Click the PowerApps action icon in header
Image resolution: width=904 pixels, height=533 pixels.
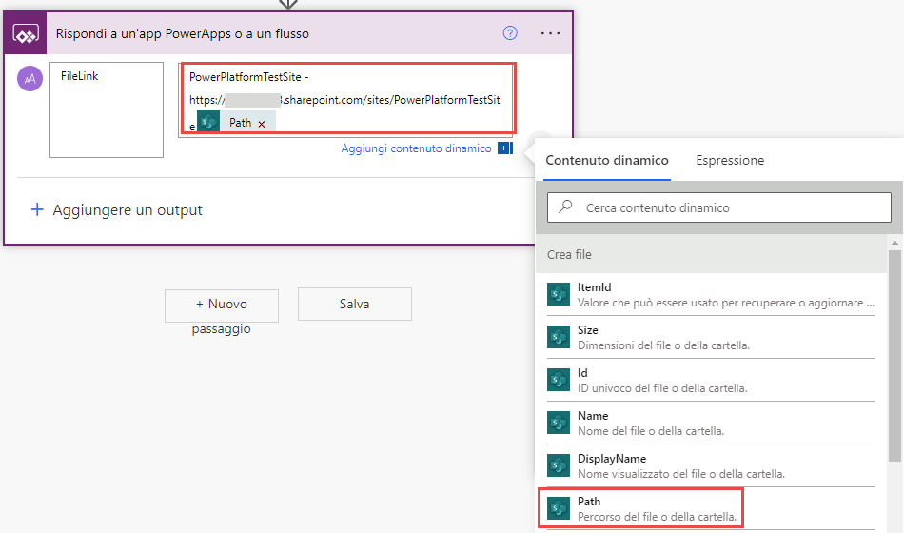[x=26, y=34]
